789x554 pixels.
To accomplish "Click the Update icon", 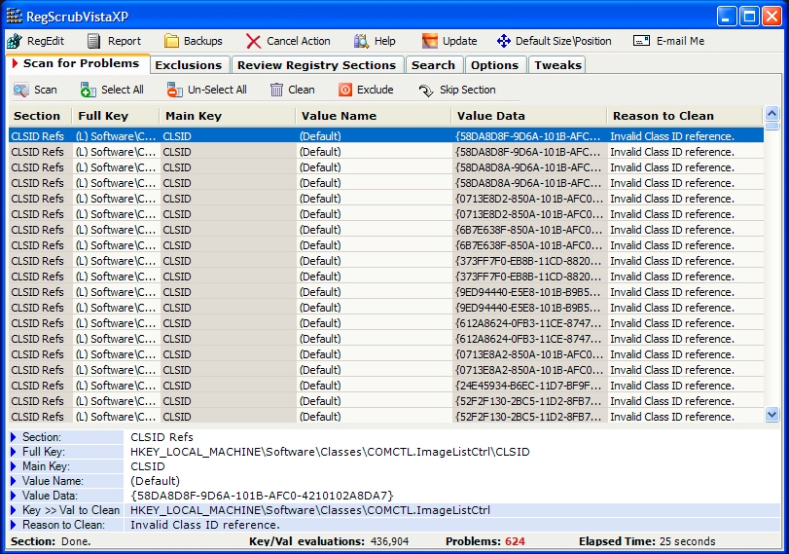I will pos(430,41).
